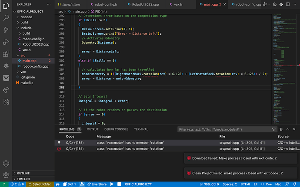Open Explorer more actions ellipsis

[49, 4]
